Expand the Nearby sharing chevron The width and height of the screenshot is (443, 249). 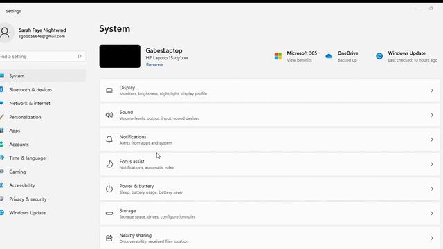pos(432,238)
